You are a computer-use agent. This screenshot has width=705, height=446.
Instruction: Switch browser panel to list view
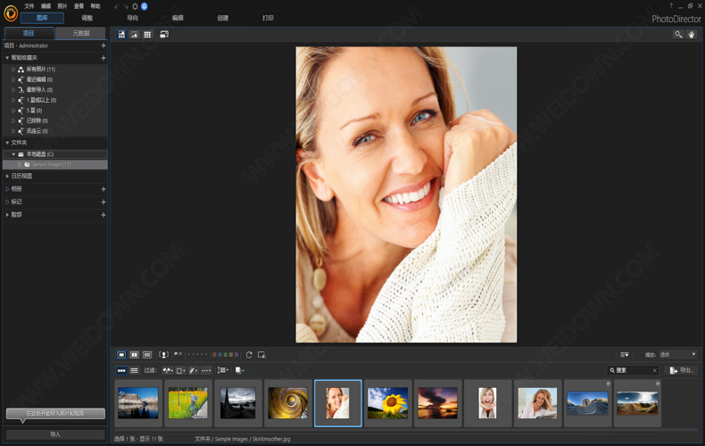134,370
